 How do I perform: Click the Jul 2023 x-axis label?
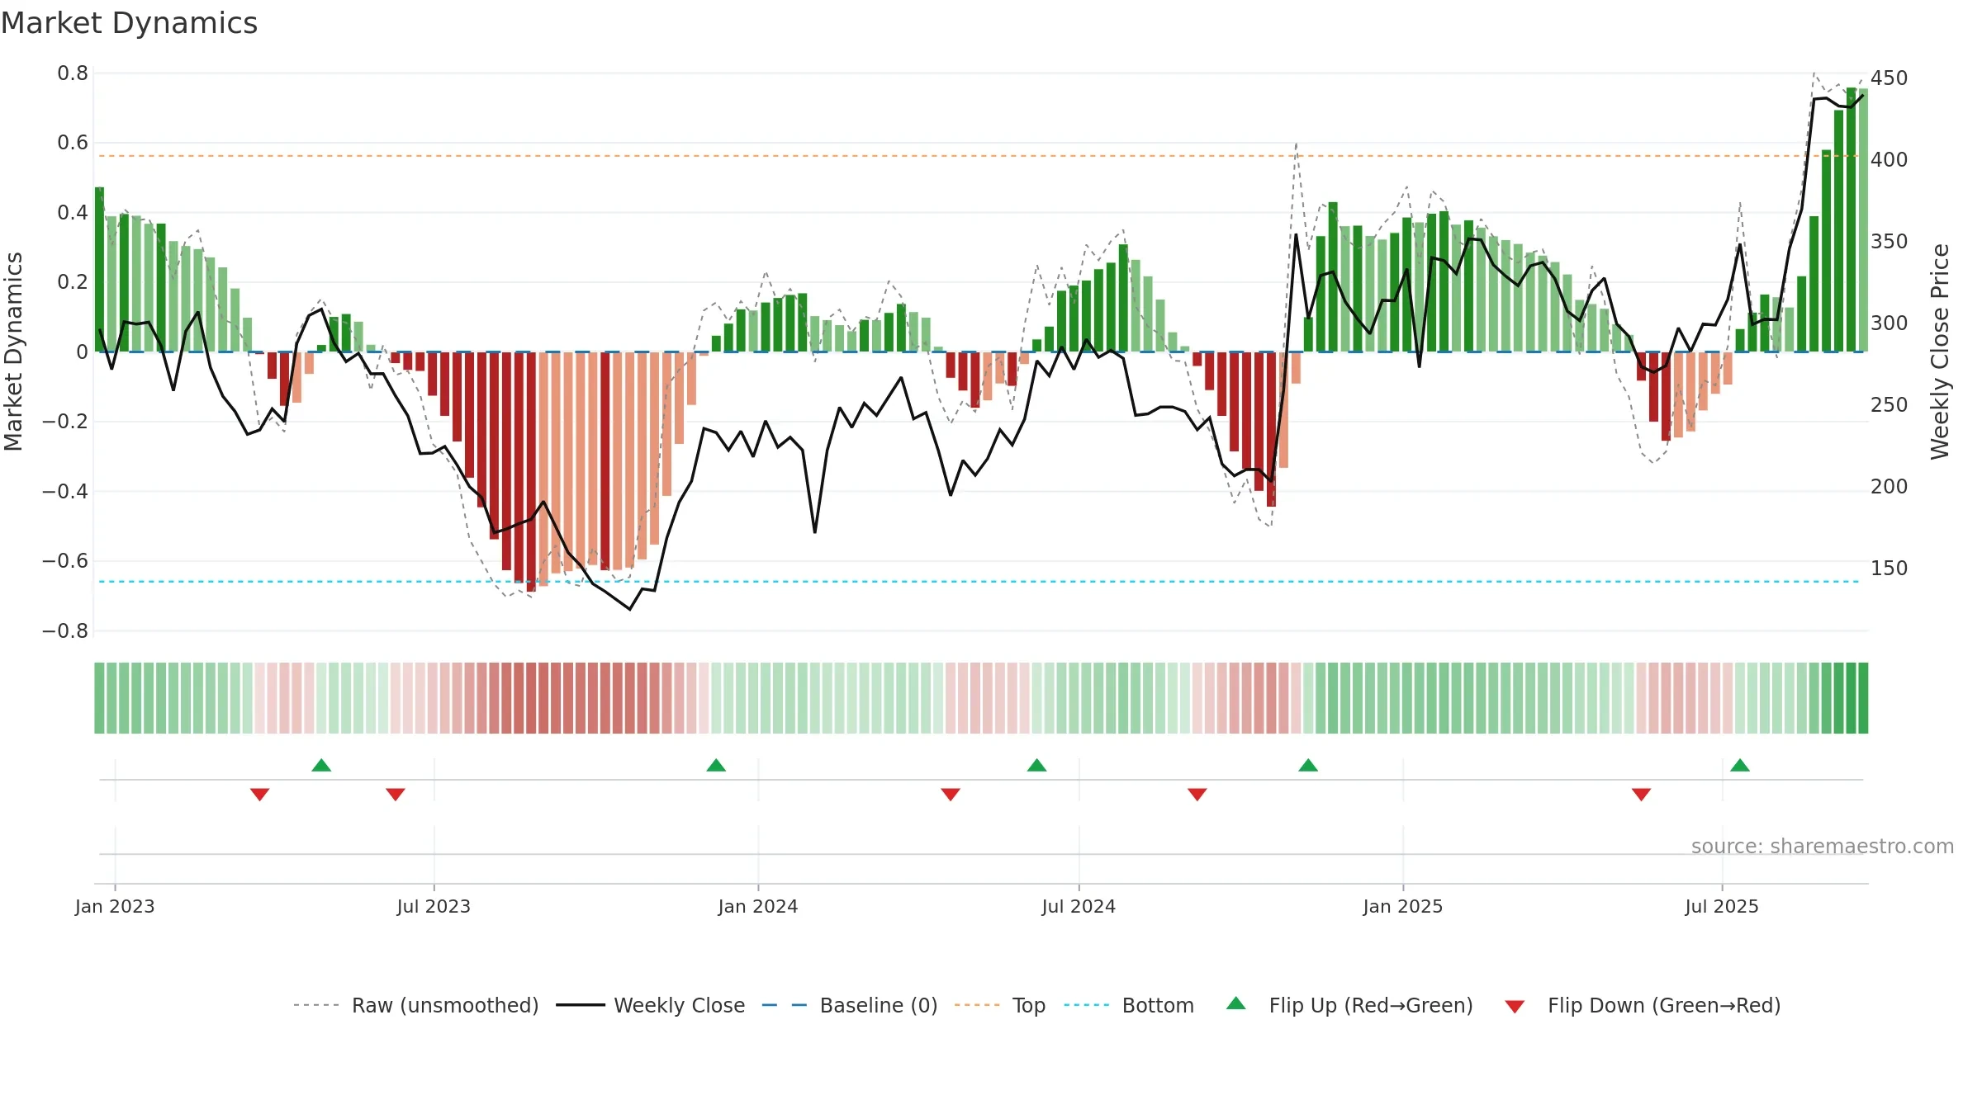tap(434, 906)
